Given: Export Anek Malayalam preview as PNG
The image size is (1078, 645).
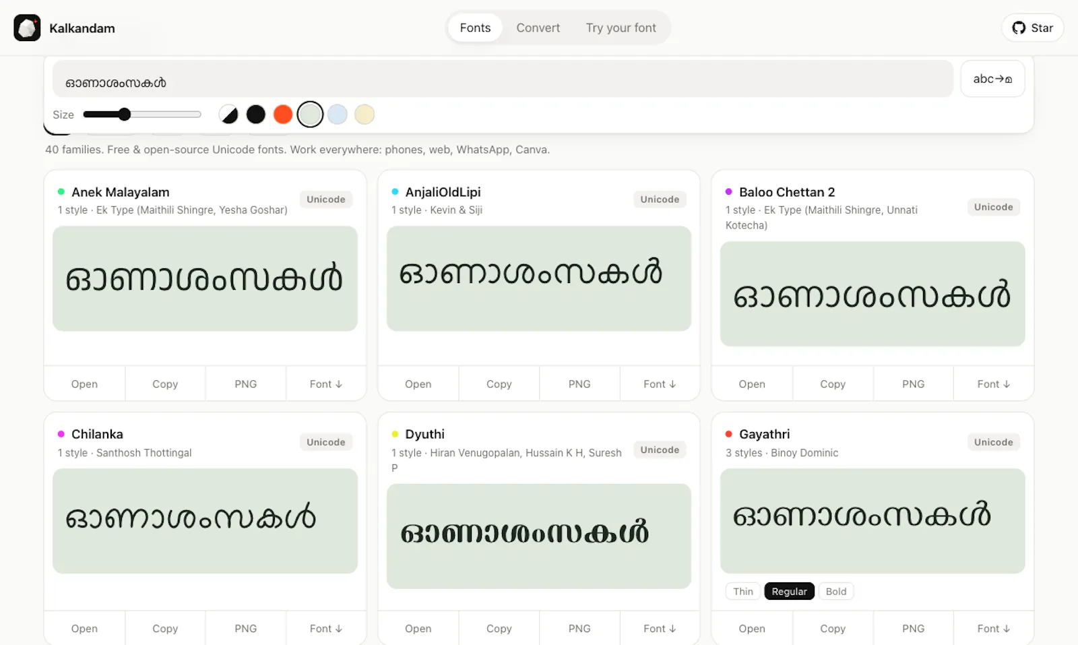Looking at the screenshot, I should pyautogui.click(x=246, y=384).
